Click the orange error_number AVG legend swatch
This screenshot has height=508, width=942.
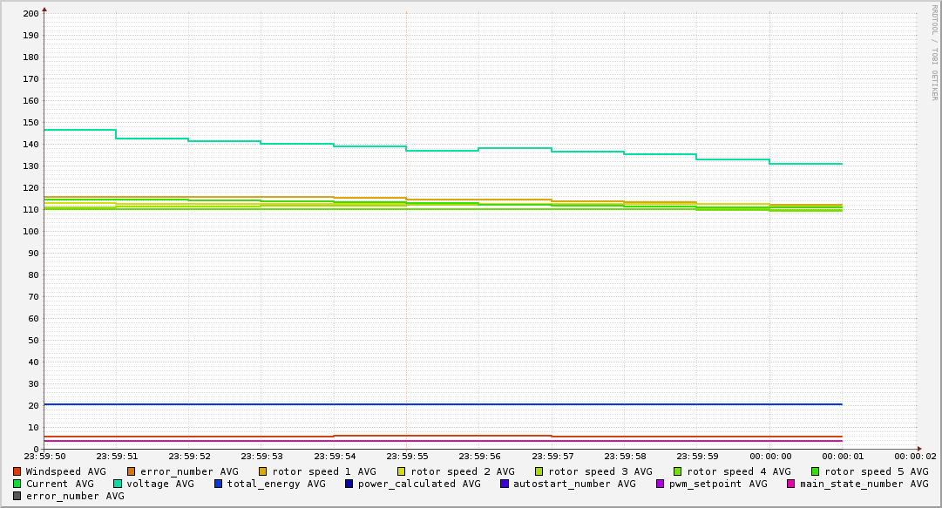(132, 471)
